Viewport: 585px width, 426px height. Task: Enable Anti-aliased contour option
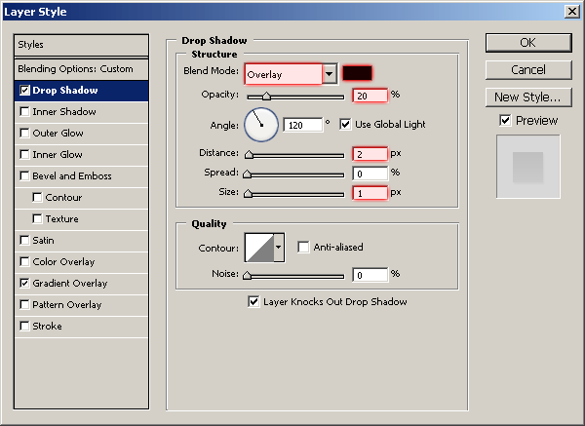[303, 248]
